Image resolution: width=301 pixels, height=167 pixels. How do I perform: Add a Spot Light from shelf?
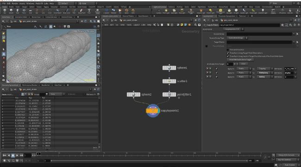click(x=174, y=11)
